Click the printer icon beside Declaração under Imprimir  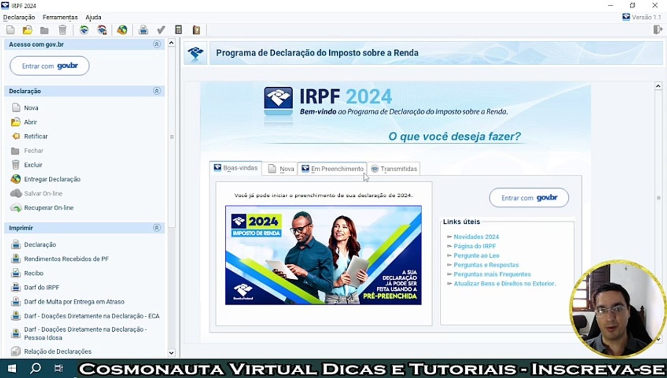tap(16, 245)
